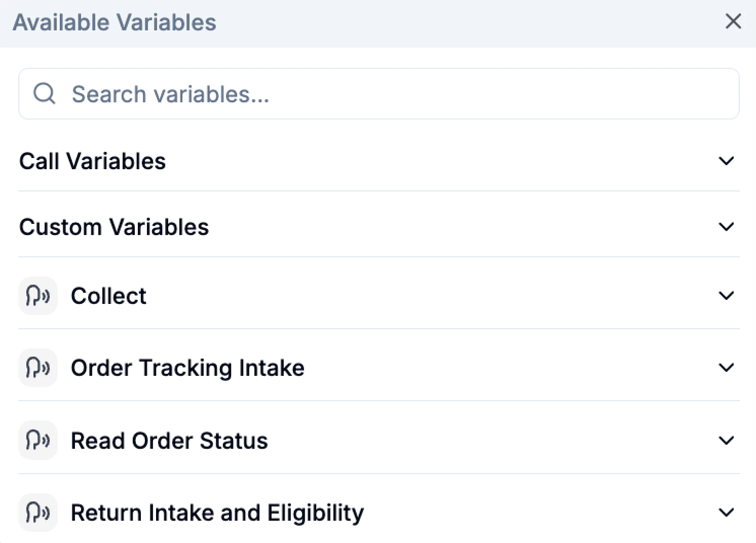Click the Available Variables panel title
Viewport: 756px width, 543px height.
(115, 21)
